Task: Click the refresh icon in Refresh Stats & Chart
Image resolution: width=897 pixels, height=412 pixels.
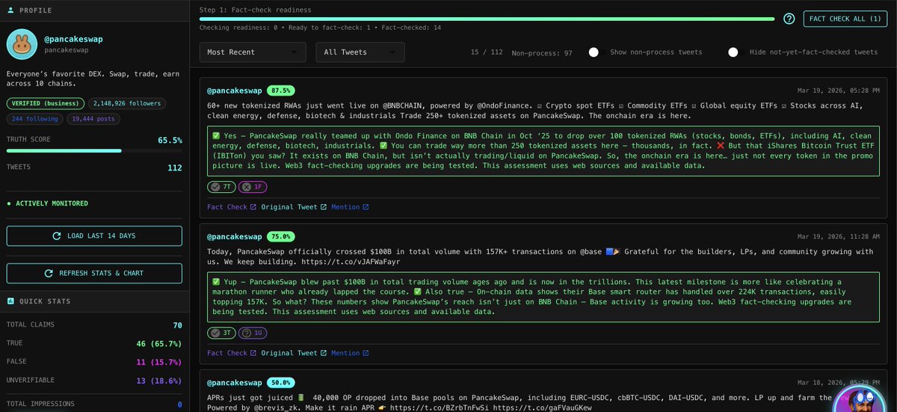Action: 49,273
